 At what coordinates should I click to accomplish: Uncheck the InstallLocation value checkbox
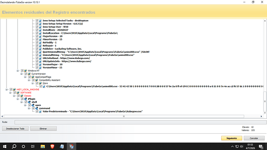coord(37,33)
